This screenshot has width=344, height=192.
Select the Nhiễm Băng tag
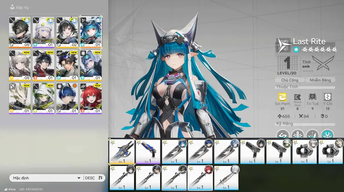(320, 80)
